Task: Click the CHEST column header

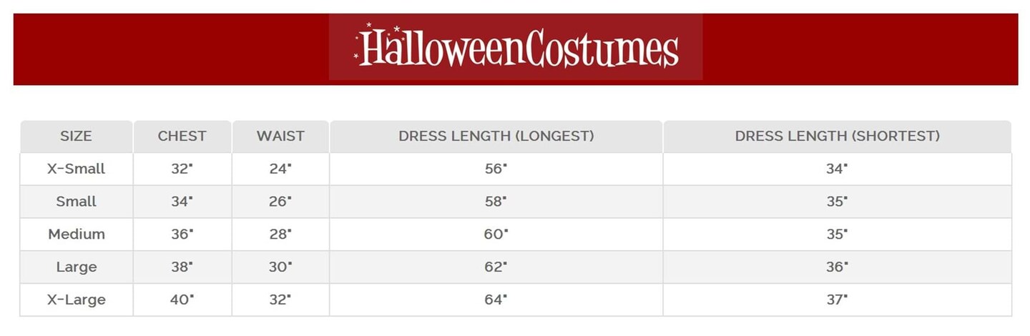Action: point(182,136)
